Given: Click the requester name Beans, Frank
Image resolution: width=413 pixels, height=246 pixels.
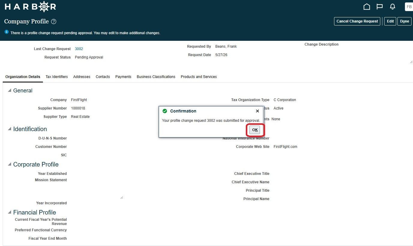Looking at the screenshot, I should pyautogui.click(x=226, y=46).
